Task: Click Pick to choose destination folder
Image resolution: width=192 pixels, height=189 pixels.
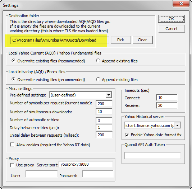Action: [121, 40]
